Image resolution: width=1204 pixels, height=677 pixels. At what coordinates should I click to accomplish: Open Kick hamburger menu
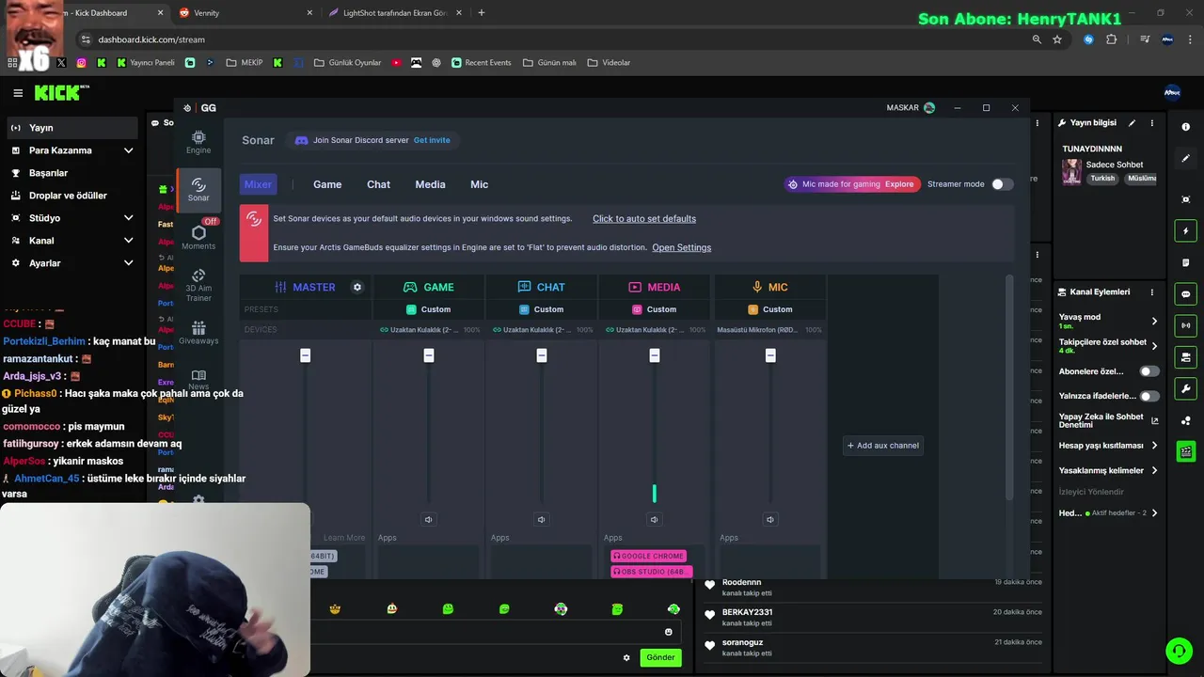click(18, 93)
